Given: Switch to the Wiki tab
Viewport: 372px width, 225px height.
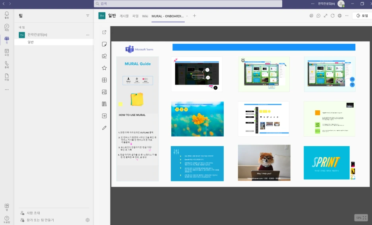Looking at the screenshot, I should (145, 16).
